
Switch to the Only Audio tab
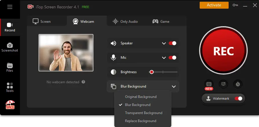click(125, 22)
